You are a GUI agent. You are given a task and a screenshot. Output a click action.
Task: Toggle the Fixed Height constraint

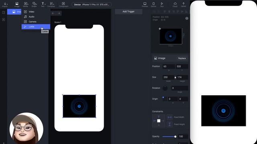click(x=169, y=124)
